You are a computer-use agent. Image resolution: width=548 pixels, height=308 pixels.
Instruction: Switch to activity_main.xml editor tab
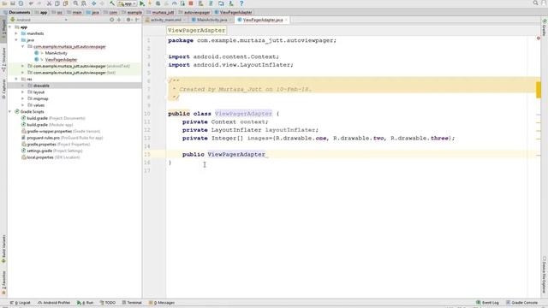[x=165, y=20]
